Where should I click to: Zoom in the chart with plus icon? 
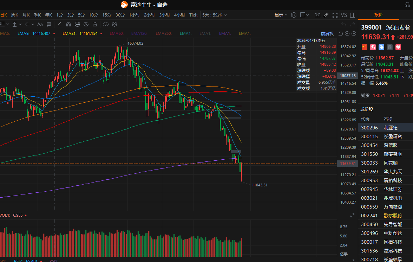(x=354, y=33)
